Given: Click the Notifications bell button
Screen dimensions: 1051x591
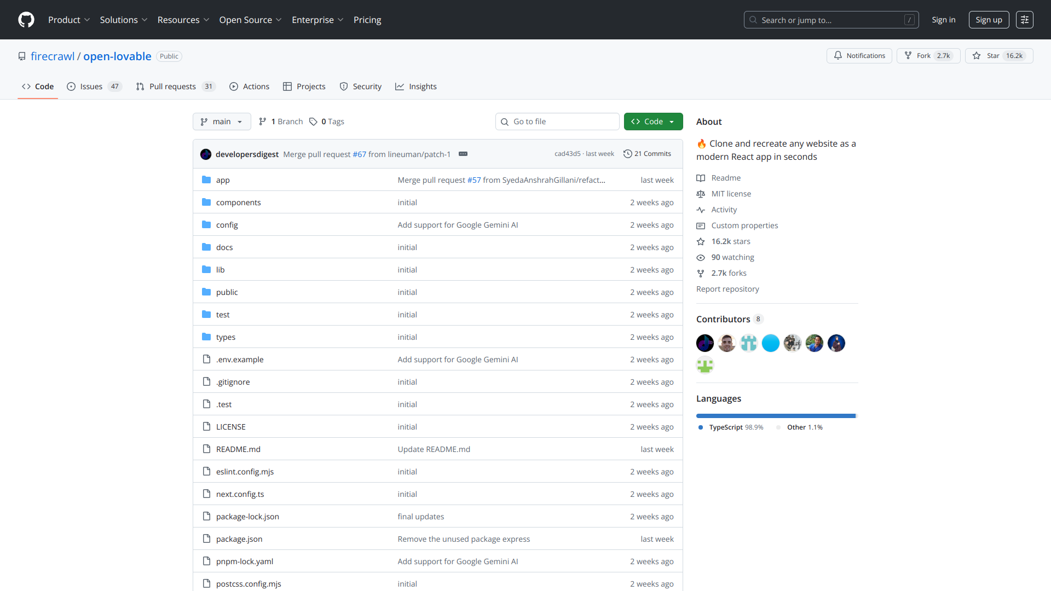Looking at the screenshot, I should pyautogui.click(x=859, y=56).
